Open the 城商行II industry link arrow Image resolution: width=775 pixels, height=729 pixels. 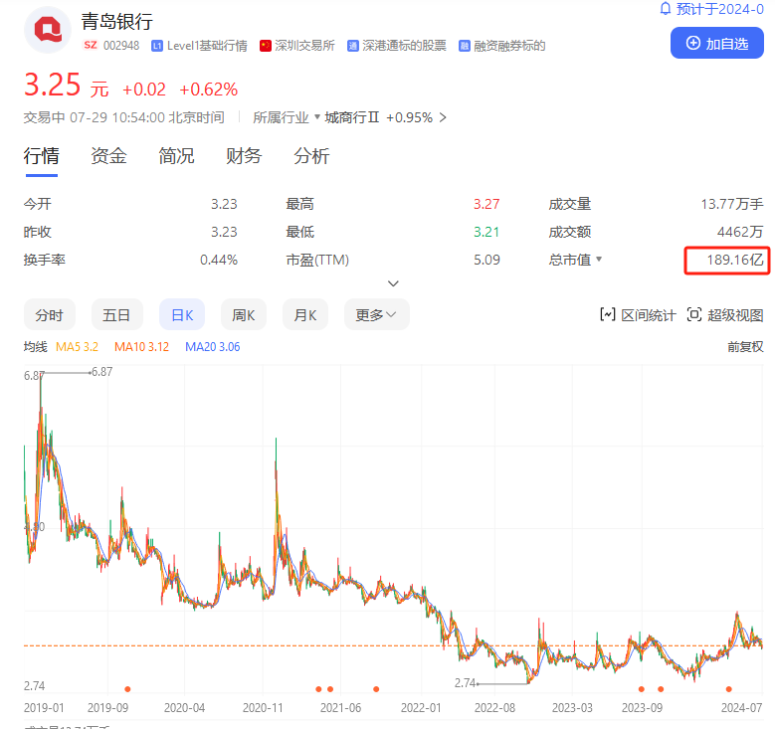click(x=443, y=117)
